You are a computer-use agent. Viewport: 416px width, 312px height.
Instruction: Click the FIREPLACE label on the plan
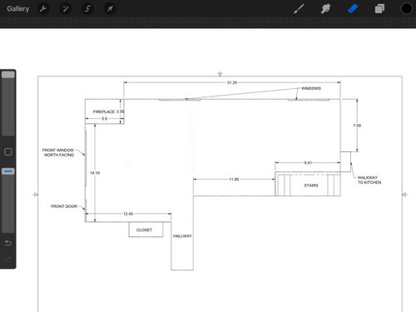pyautogui.click(x=104, y=111)
